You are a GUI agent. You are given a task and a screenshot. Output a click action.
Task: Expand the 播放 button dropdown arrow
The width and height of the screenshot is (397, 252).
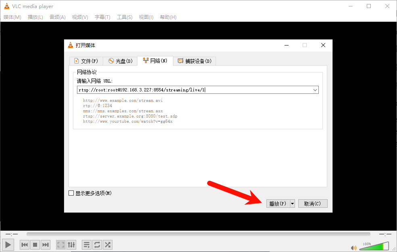coord(293,203)
